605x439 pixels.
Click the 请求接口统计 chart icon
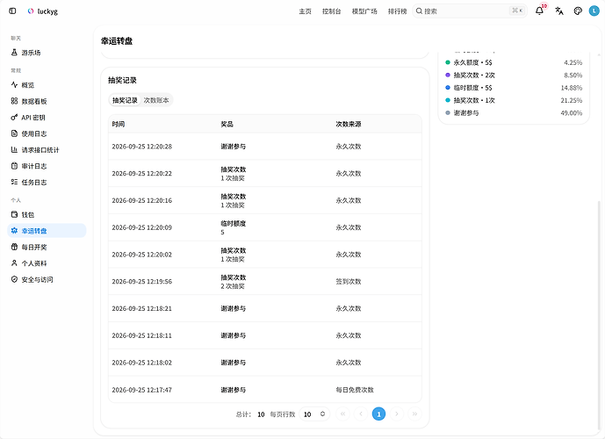pos(14,149)
